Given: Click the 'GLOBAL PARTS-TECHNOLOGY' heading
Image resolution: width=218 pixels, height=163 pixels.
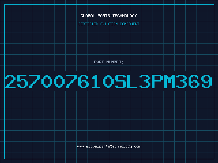Looking at the screenshot, I should [x=109, y=16].
